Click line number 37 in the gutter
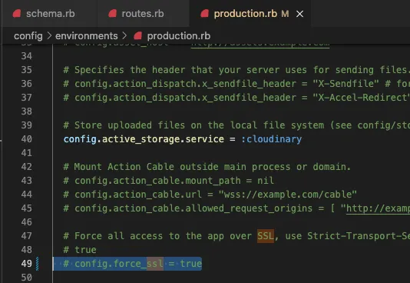The width and height of the screenshot is (410, 283). (x=26, y=98)
